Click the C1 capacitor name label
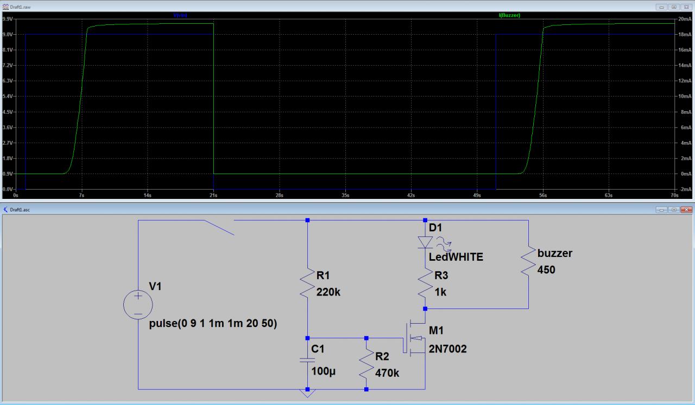This screenshot has width=695, height=405. point(318,349)
